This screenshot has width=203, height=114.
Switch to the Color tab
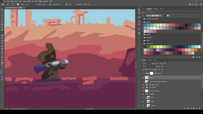144,9
